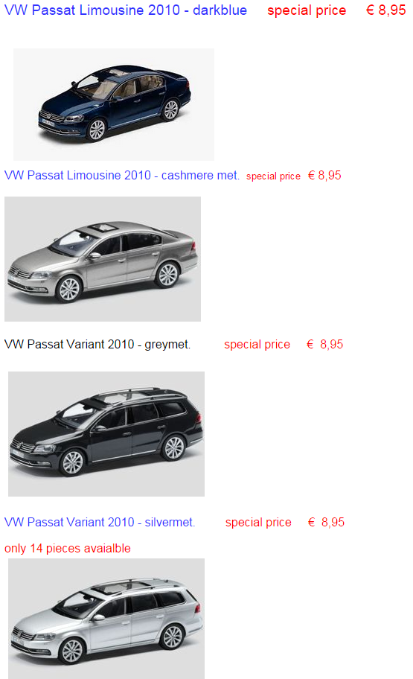Click the Passat Variant 2010 greymet. title
The height and width of the screenshot is (679, 413).
click(97, 344)
